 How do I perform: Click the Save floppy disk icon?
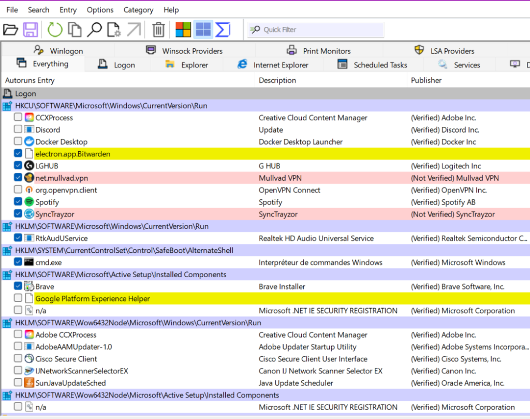pos(31,30)
